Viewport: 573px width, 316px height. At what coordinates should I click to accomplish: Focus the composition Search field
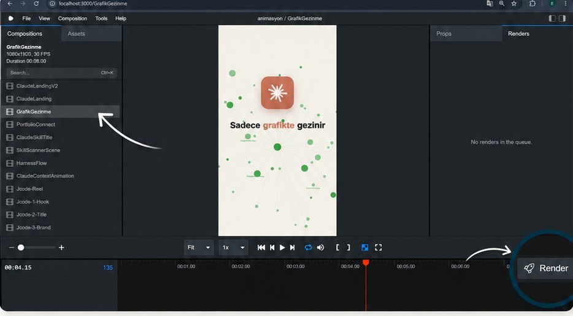point(61,72)
